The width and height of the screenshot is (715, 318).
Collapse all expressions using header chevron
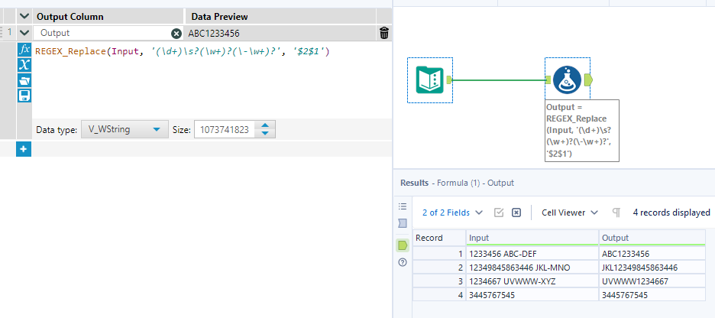(24, 16)
